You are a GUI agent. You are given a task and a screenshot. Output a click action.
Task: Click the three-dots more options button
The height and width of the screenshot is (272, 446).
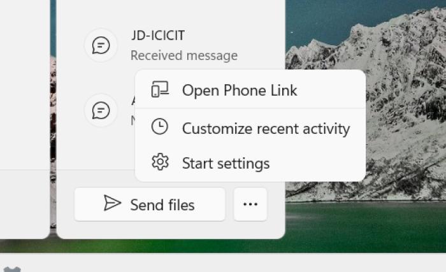pyautogui.click(x=250, y=204)
